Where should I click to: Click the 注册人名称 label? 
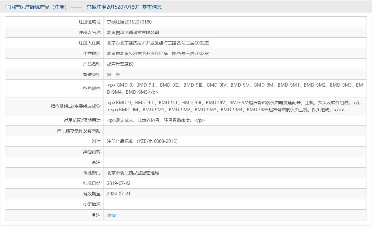pyautogui.click(x=90, y=32)
